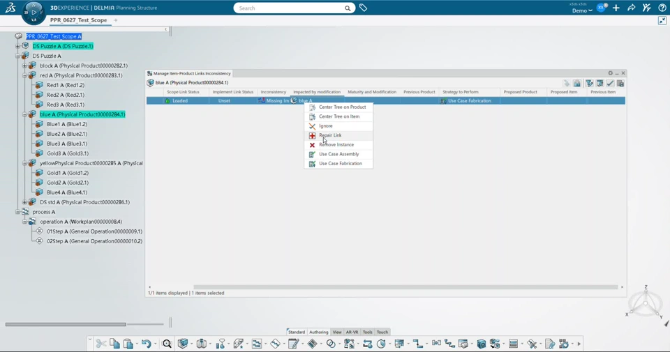The image size is (670, 352).
Task: Expand DS Puzzle A (DS Puzzle.1) node
Action: tap(17, 46)
